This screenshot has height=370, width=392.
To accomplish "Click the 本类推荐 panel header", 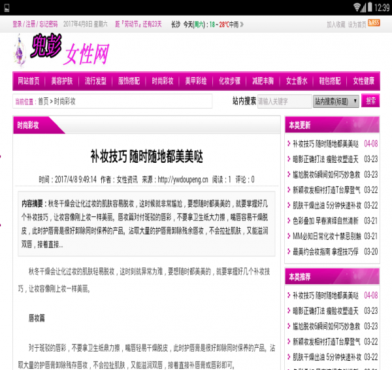I will tap(333, 277).
